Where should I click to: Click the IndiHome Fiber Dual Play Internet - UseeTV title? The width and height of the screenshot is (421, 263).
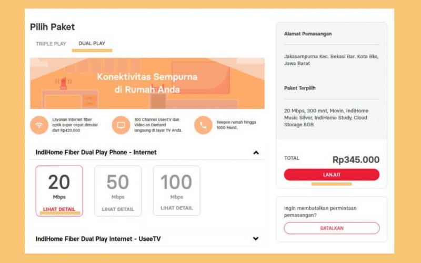pyautogui.click(x=98, y=239)
